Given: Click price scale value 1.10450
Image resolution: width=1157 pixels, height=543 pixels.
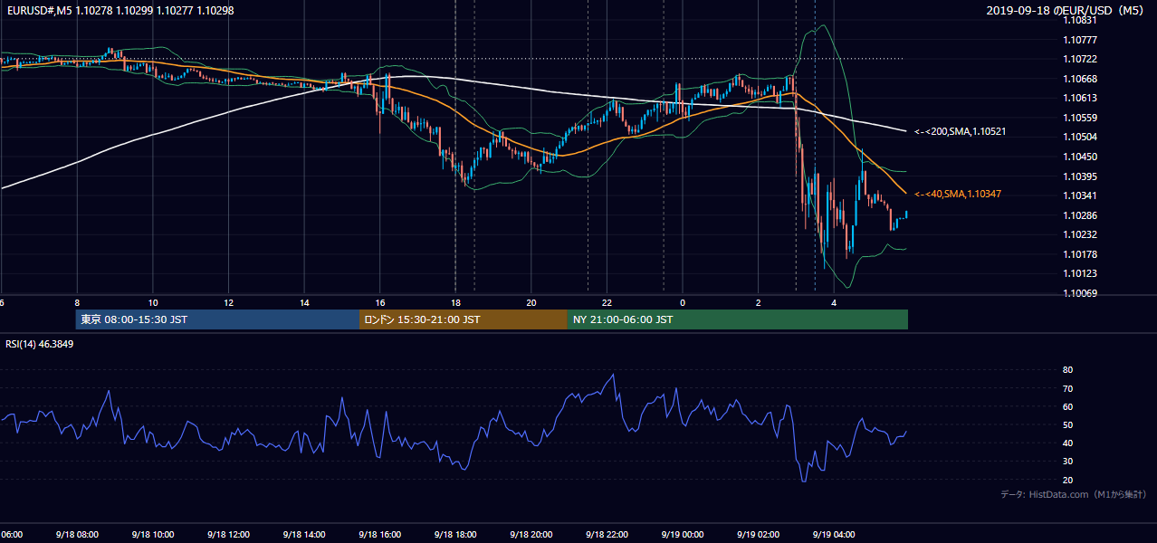Looking at the screenshot, I should tap(1082, 157).
